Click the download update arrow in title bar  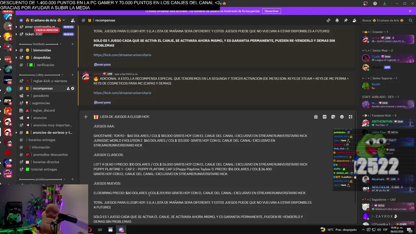click(384, 4)
